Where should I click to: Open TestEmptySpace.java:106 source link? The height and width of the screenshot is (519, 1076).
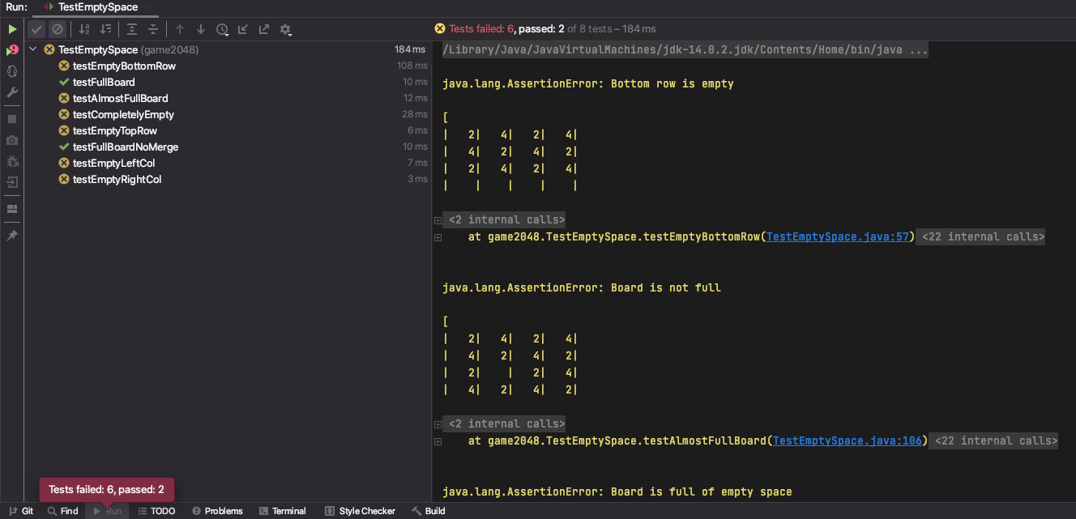coord(846,440)
